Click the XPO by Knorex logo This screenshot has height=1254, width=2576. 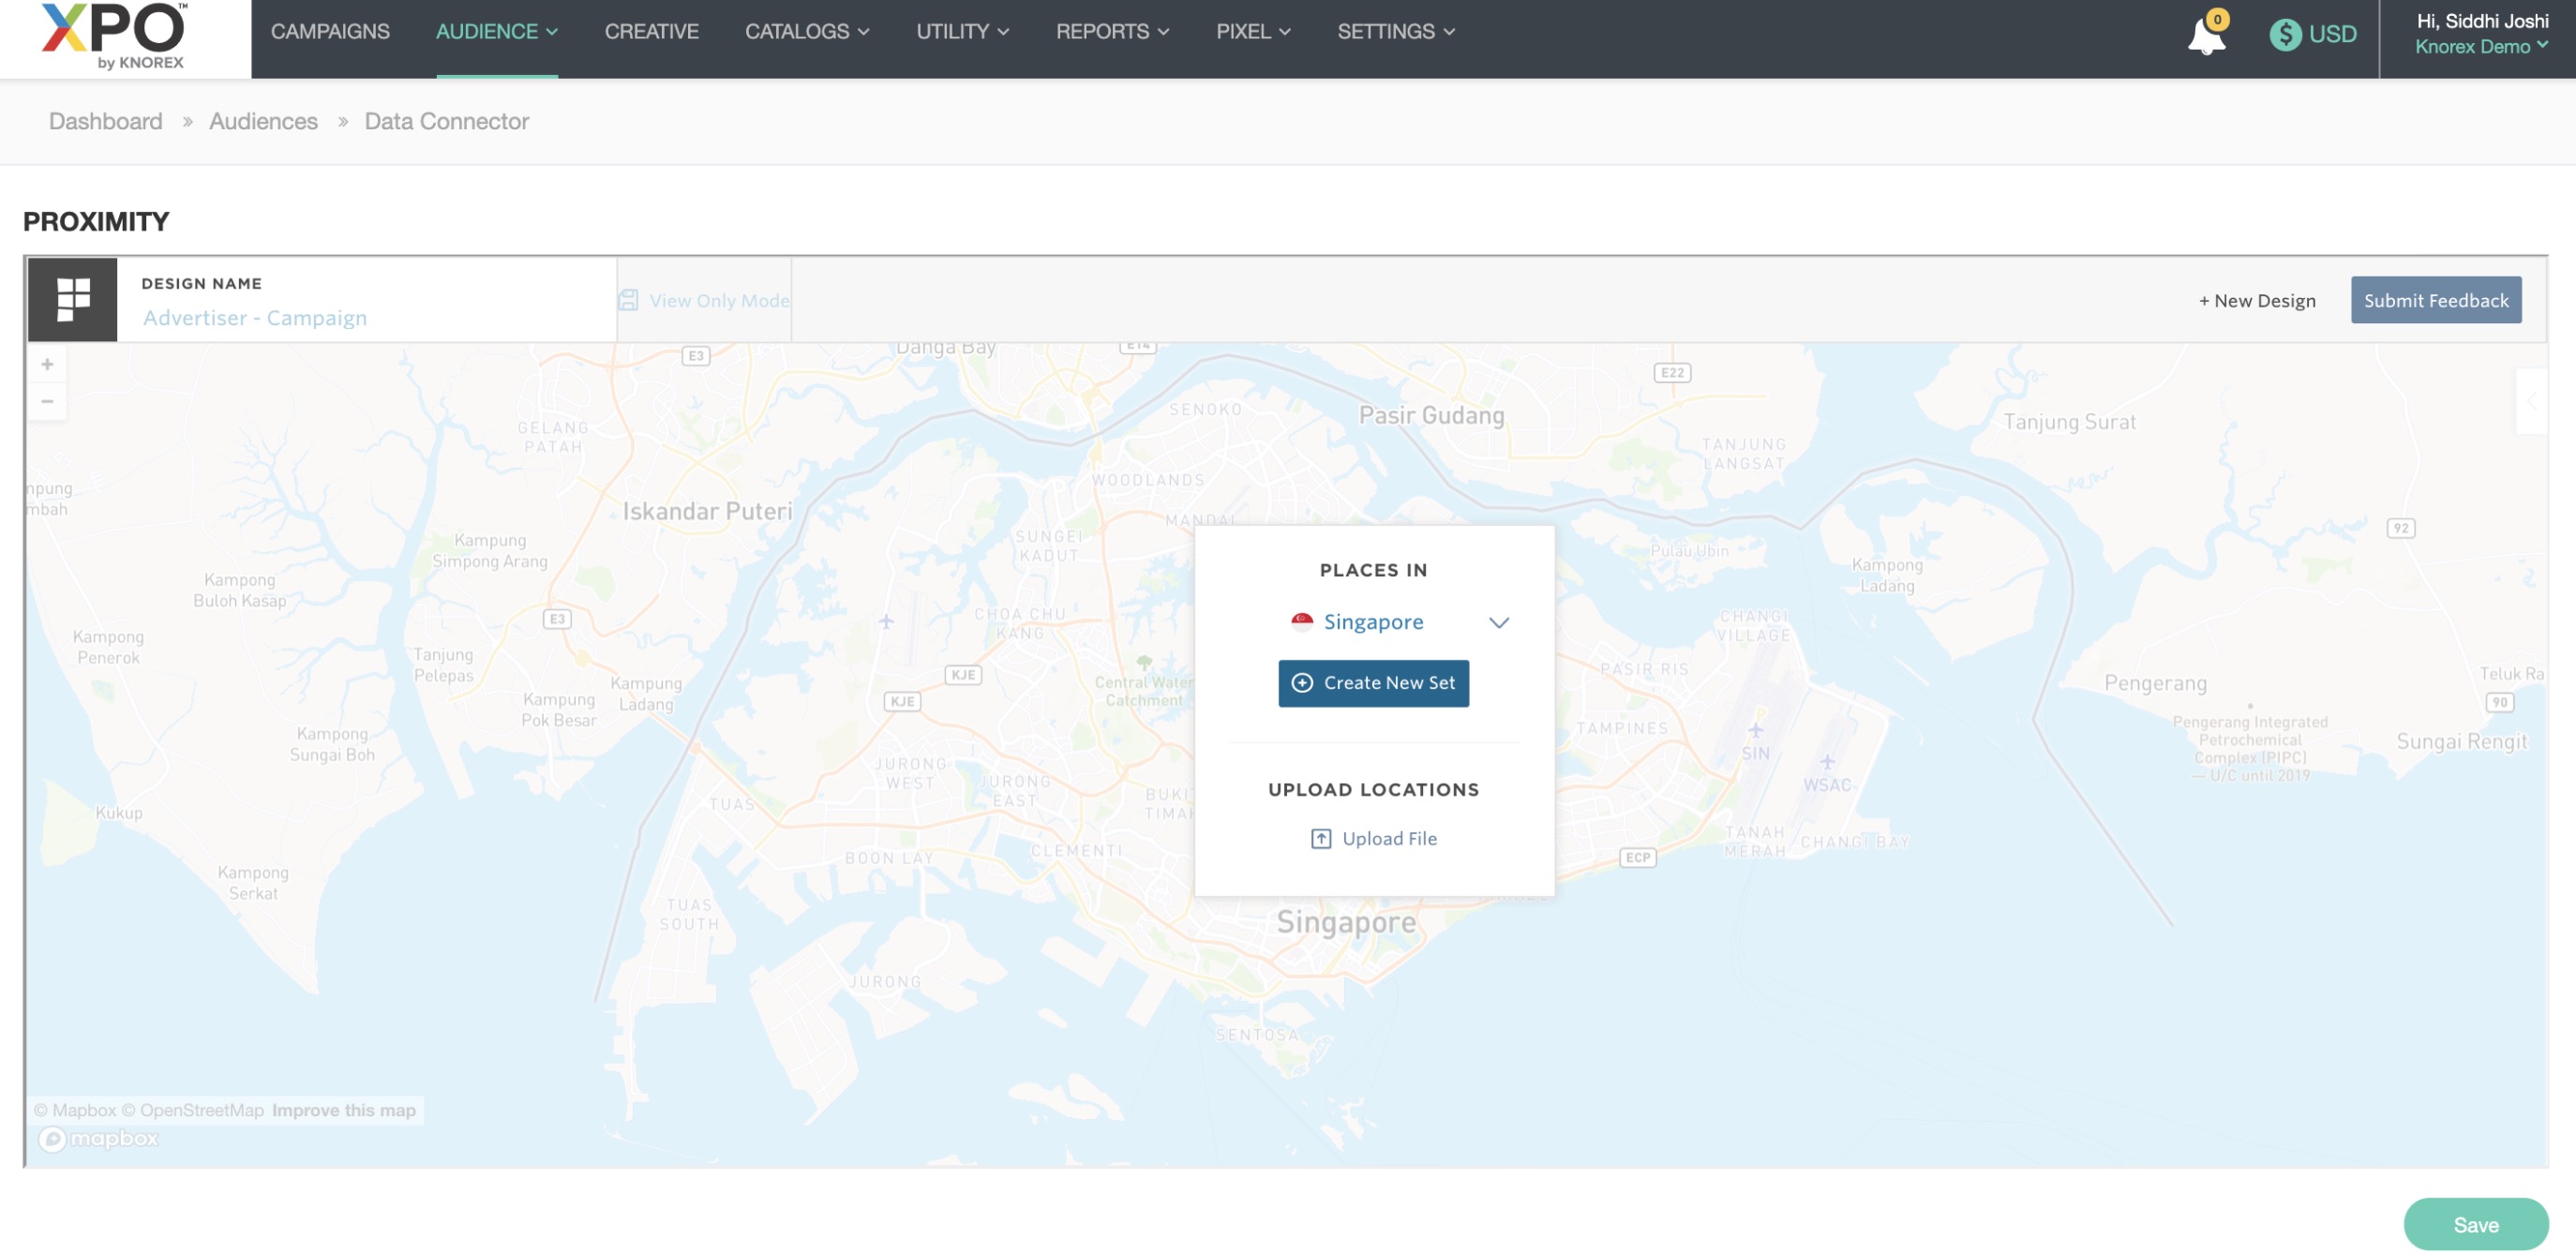point(114,36)
